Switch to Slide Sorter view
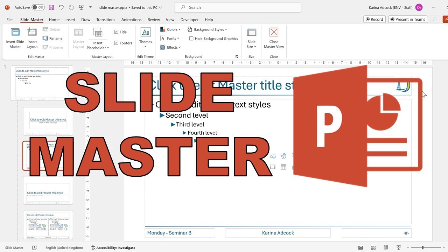Viewport: 448px width, 252px height. click(373, 247)
